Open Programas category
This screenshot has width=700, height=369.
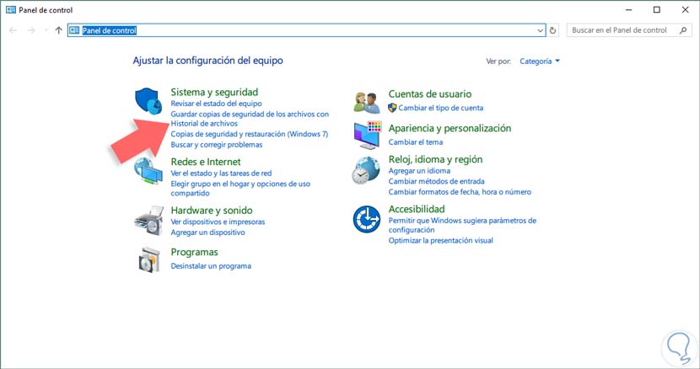194,252
